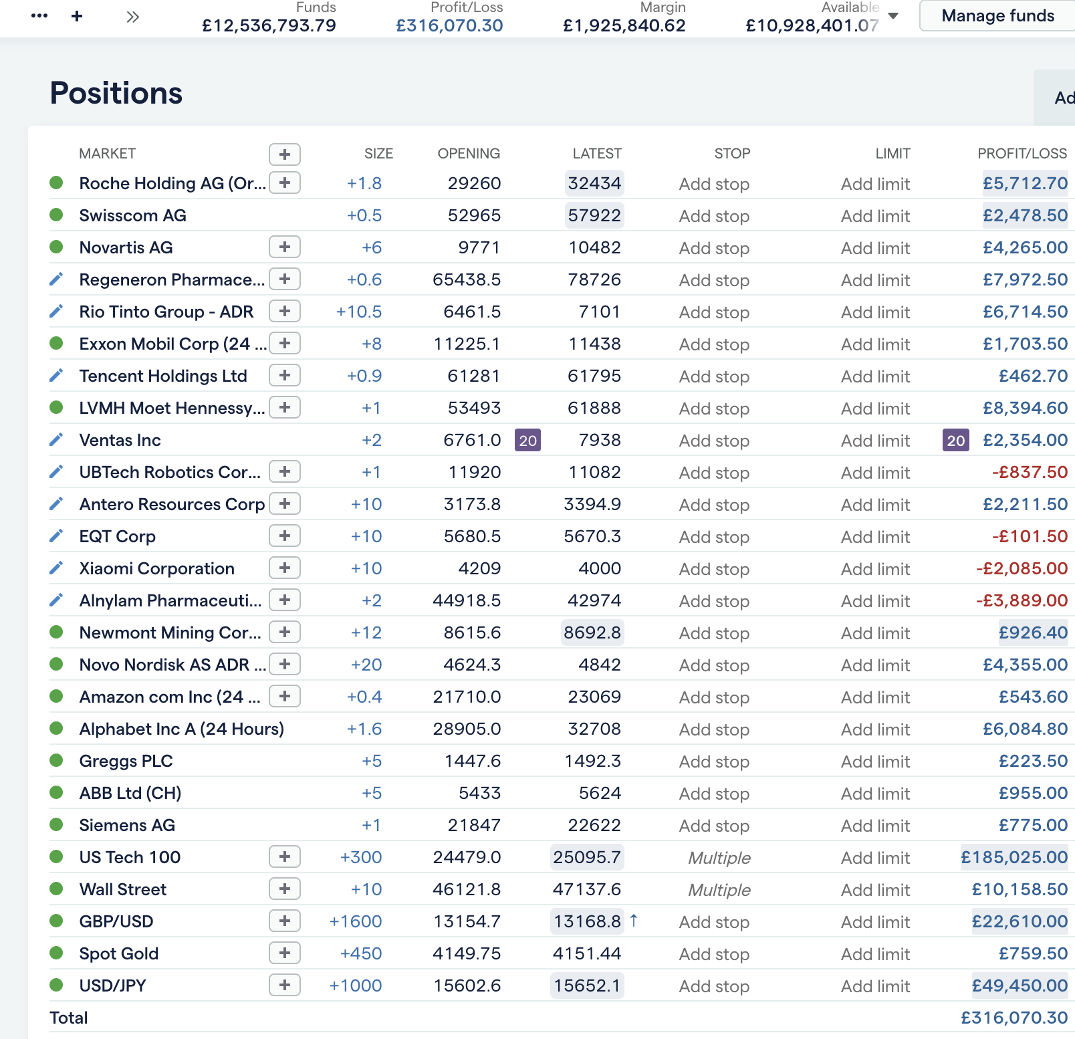The image size is (1075, 1039).
Task: Click the plus icon in top bar
Action: 77,16
